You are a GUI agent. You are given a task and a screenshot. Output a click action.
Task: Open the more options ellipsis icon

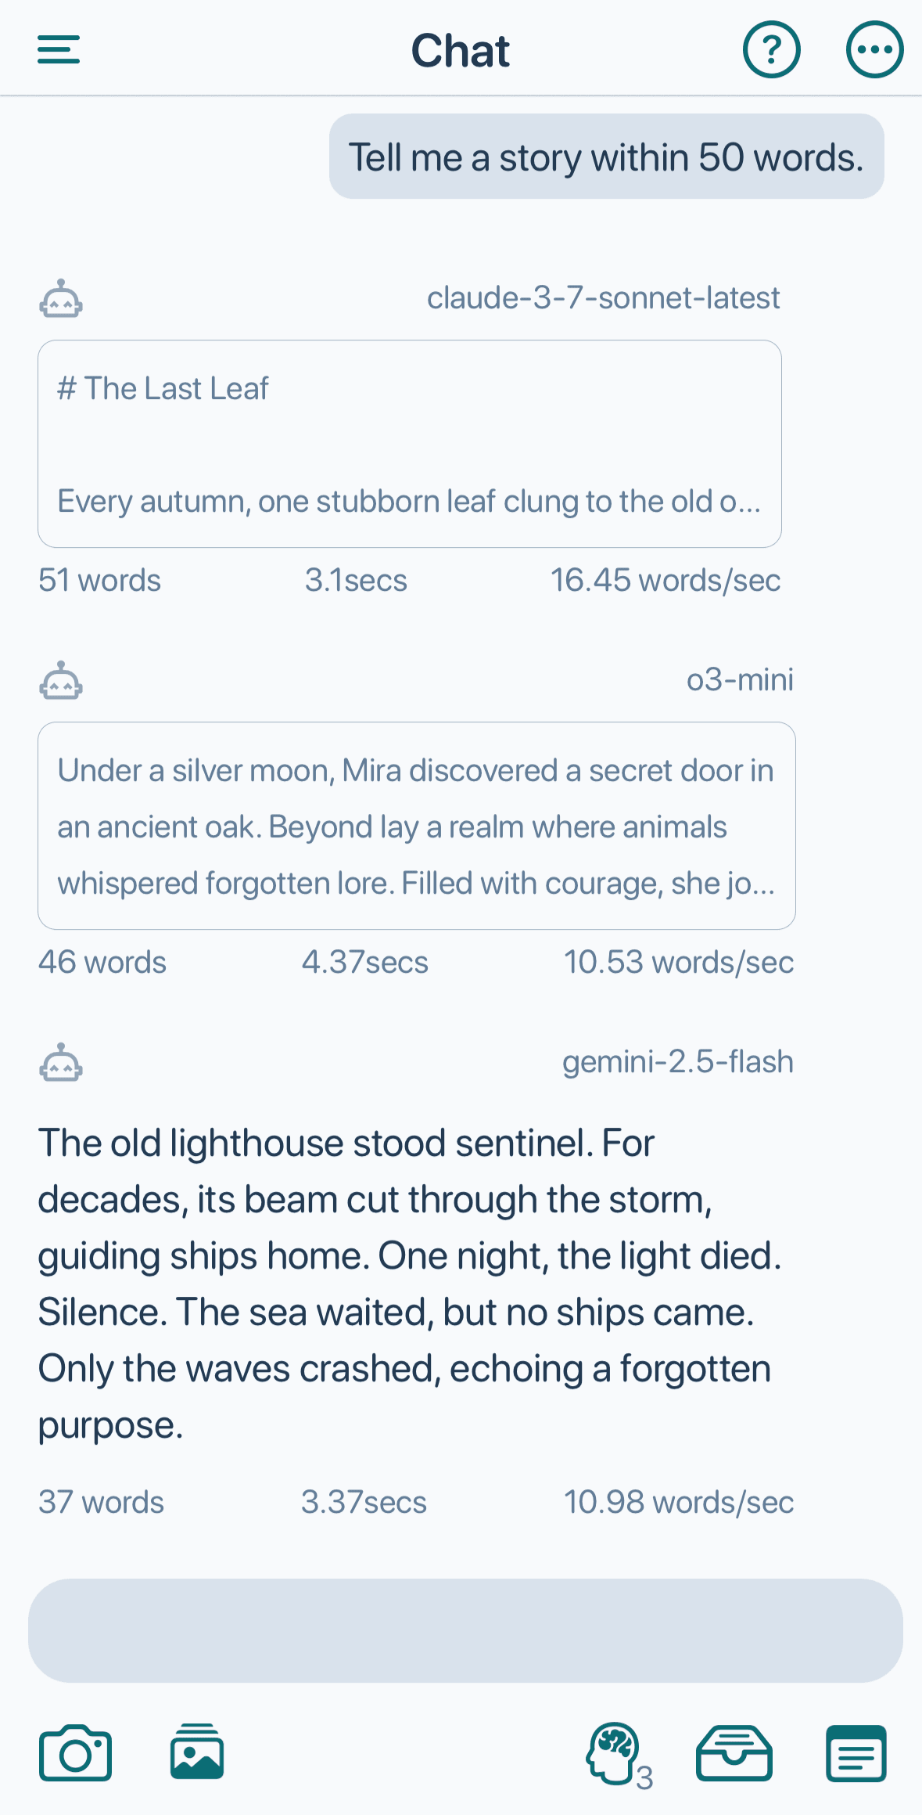(x=874, y=50)
